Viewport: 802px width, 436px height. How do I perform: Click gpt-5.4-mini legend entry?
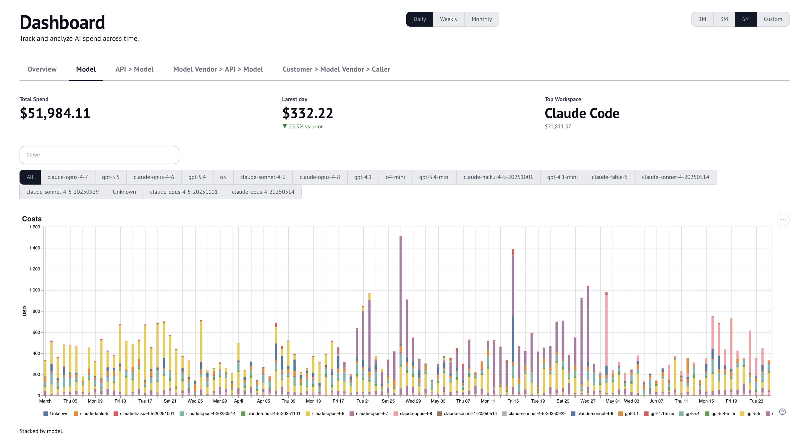(x=720, y=414)
